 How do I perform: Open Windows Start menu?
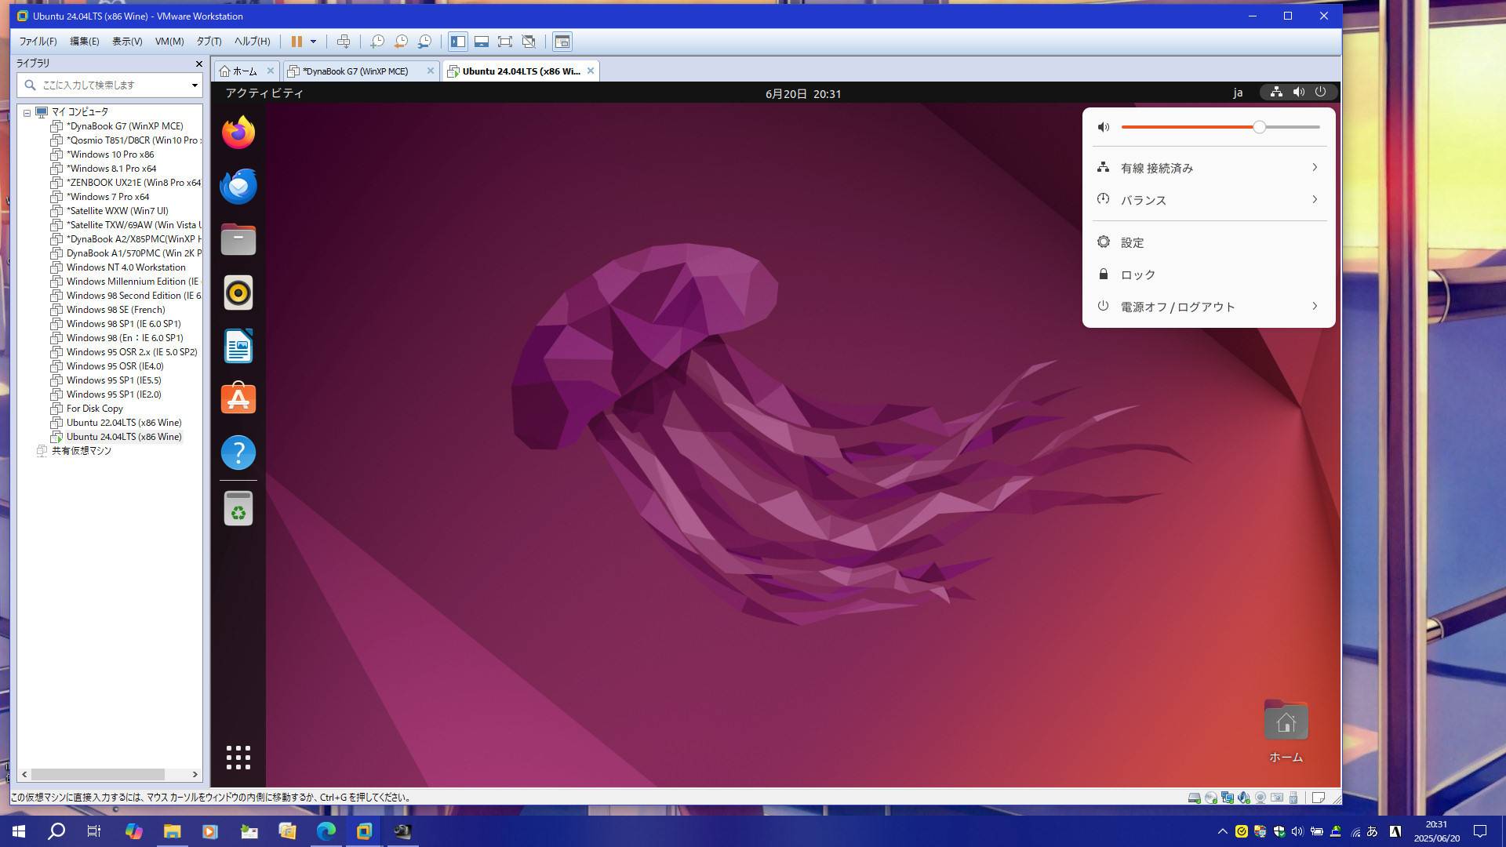pyautogui.click(x=19, y=831)
